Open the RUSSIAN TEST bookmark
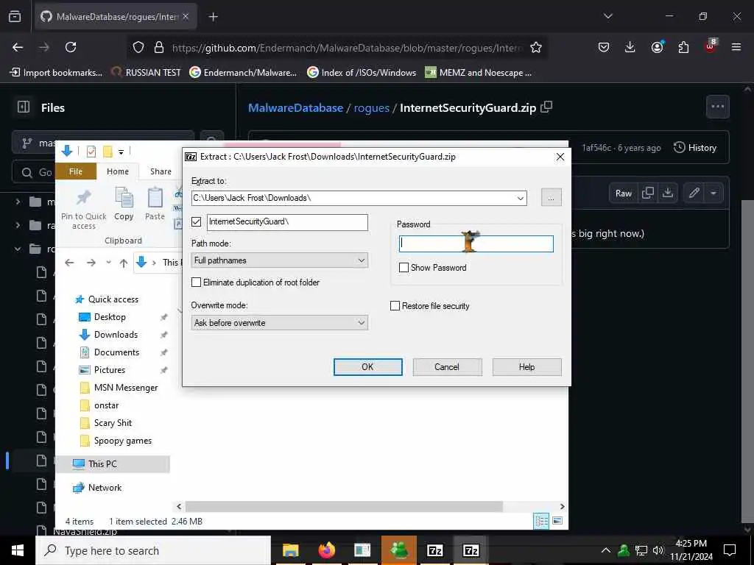754x565 pixels. [146, 73]
